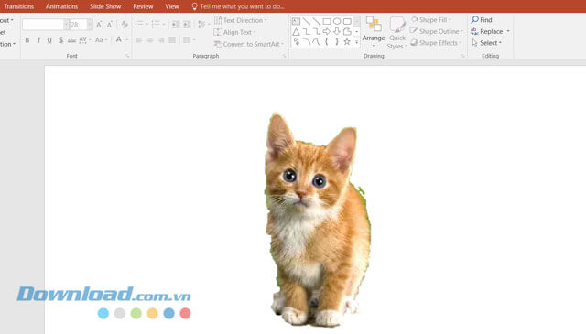Open the Change Case dropdown
Screen dimensions: 586x334
point(101,40)
